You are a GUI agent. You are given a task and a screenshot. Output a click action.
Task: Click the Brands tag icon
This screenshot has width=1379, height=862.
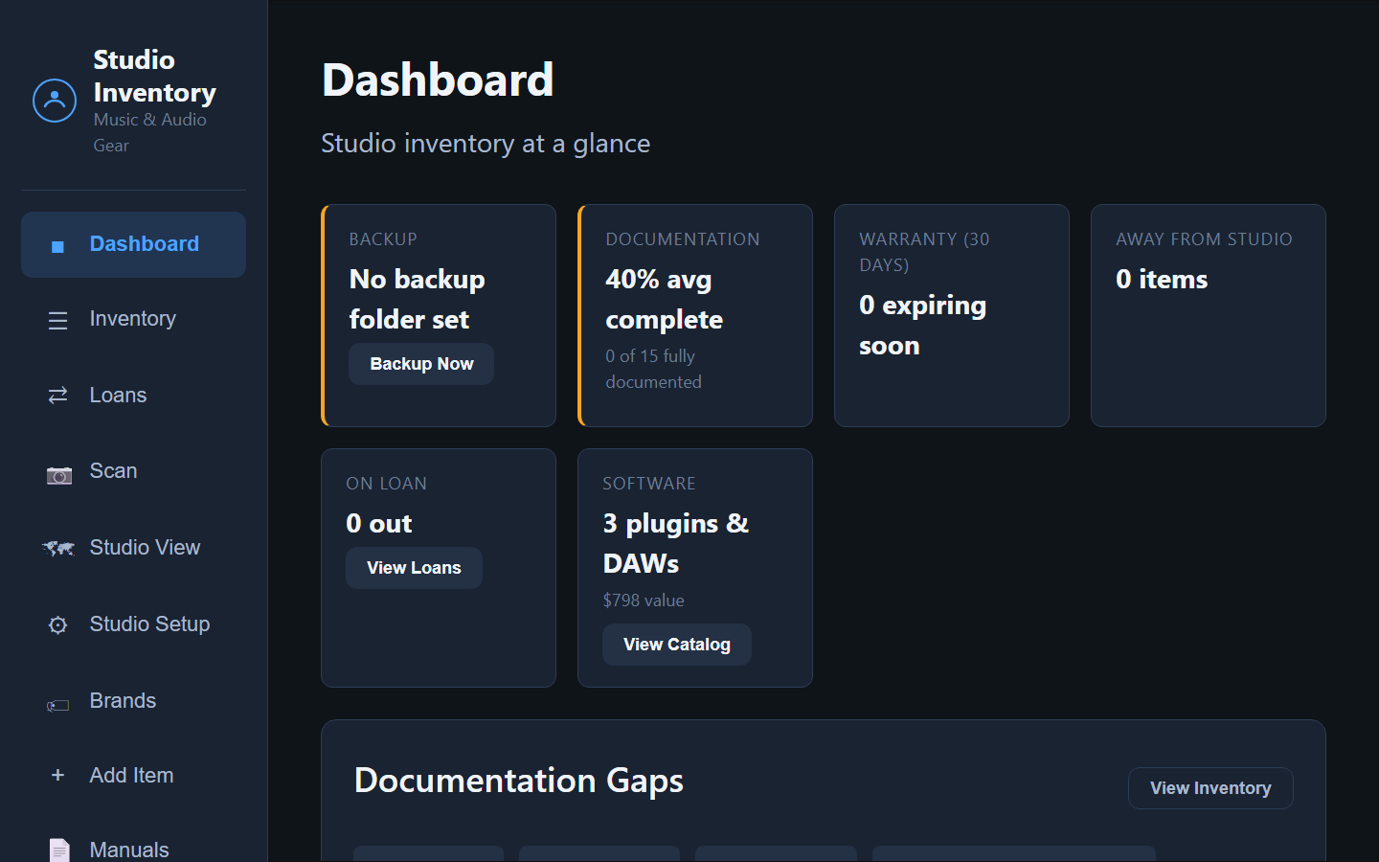tap(57, 706)
